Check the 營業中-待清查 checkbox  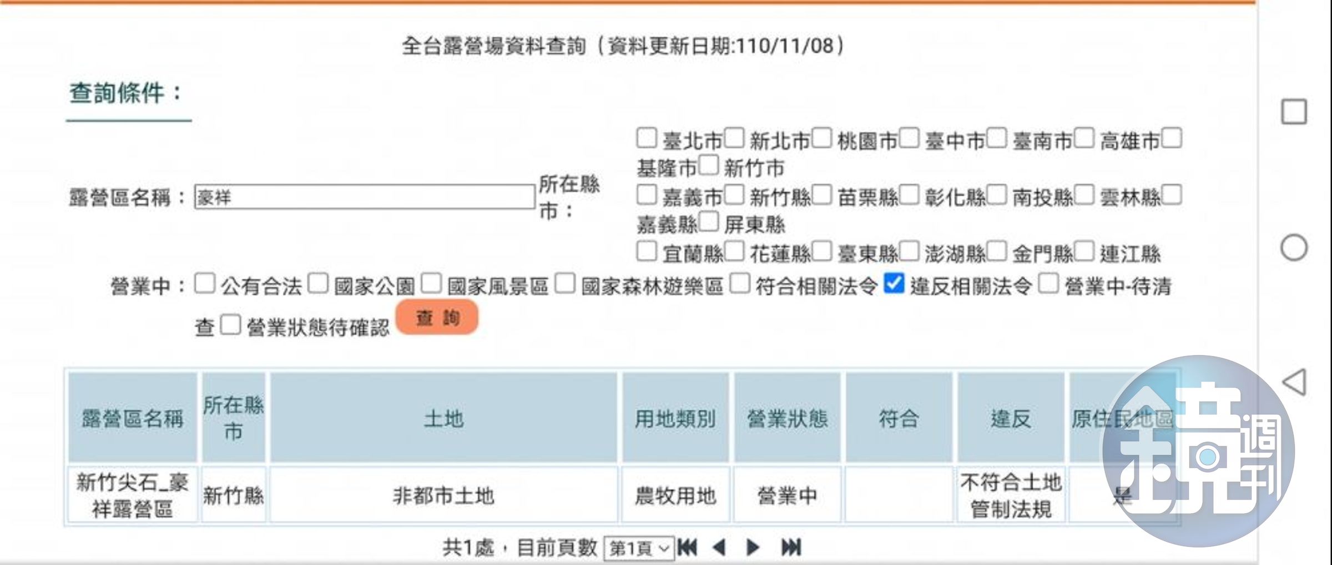[1048, 283]
